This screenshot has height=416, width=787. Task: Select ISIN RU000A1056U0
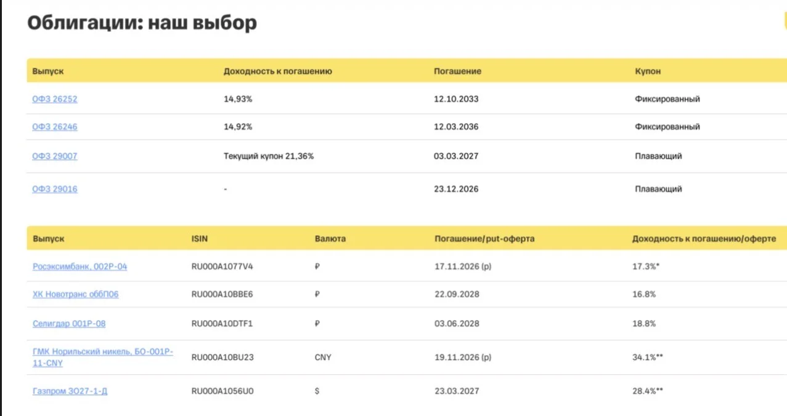[x=222, y=391]
